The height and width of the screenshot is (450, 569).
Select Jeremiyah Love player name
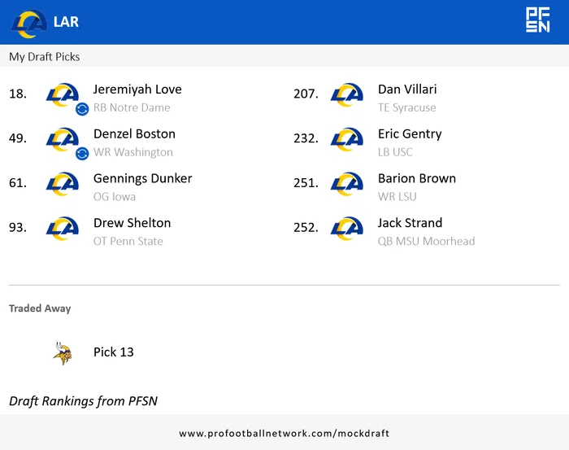pos(137,90)
